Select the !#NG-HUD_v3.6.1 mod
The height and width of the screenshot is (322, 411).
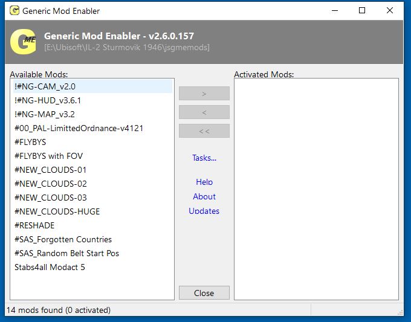click(92, 100)
